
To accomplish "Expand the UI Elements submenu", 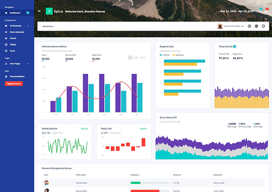I will (17, 26).
